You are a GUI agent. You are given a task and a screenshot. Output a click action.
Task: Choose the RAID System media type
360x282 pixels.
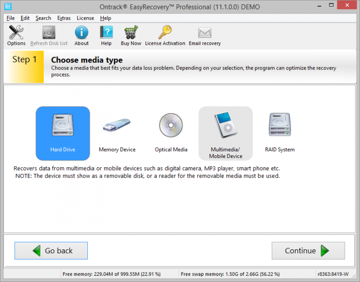(280, 133)
